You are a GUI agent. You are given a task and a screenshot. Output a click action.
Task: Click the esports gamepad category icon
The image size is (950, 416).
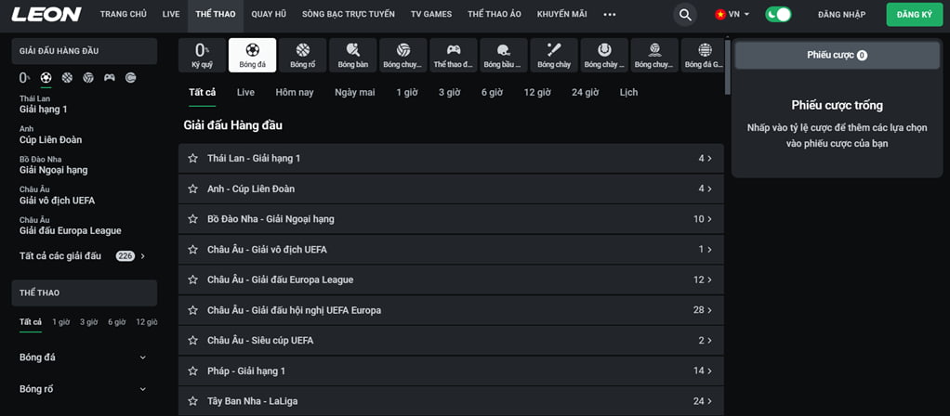(x=453, y=55)
